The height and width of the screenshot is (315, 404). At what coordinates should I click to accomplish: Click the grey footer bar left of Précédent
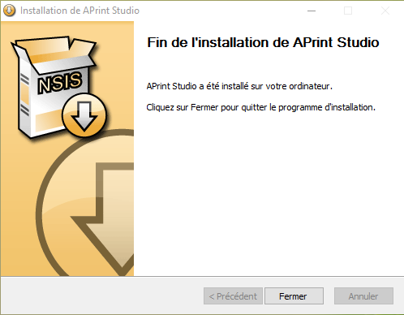pos(101,296)
